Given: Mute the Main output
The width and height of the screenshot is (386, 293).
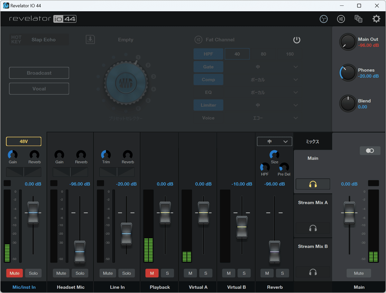Looking at the screenshot, I should (359, 273).
